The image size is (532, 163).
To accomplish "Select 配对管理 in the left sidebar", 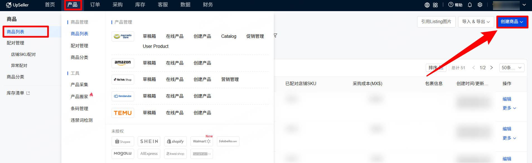I will 16,43.
